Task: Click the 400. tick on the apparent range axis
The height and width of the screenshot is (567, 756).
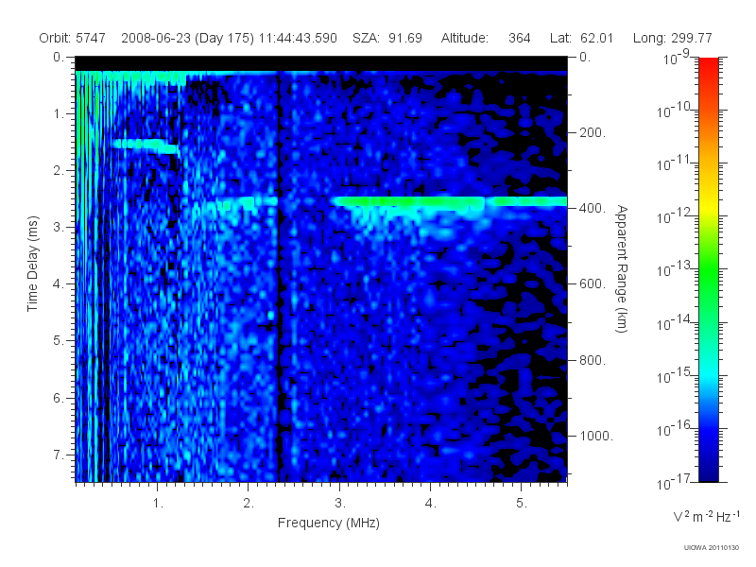Action: coord(593,208)
